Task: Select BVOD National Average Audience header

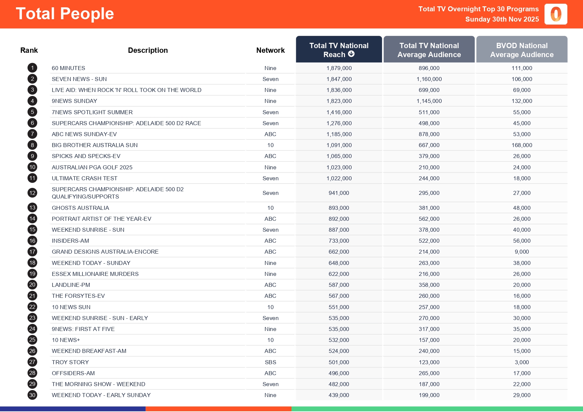Action: tap(522, 50)
